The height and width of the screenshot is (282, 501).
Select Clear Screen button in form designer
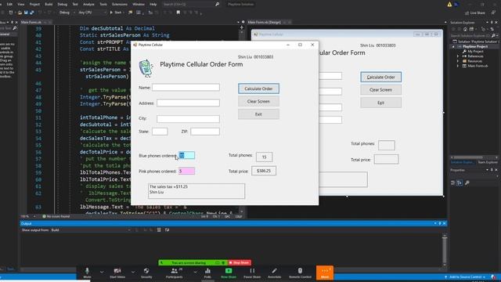click(x=381, y=90)
